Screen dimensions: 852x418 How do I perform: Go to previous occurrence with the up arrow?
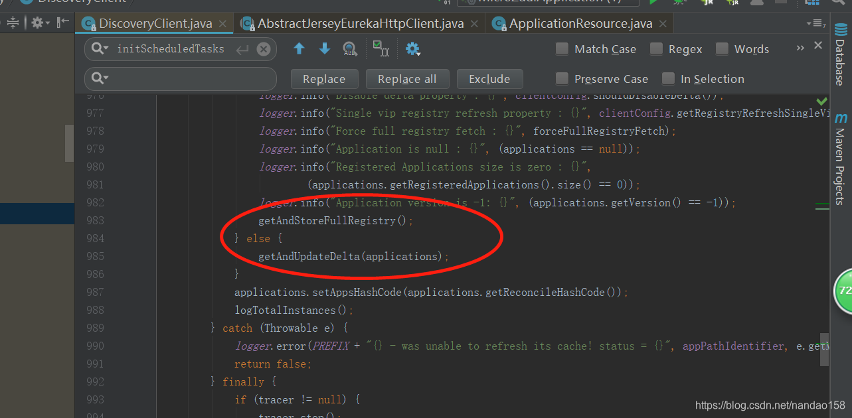click(299, 48)
